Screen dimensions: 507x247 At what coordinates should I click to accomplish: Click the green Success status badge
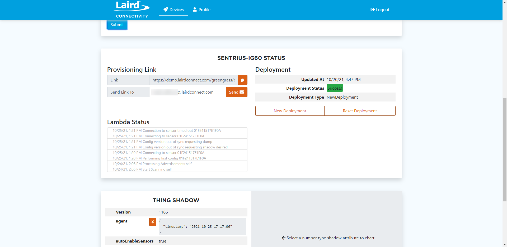pos(335,88)
